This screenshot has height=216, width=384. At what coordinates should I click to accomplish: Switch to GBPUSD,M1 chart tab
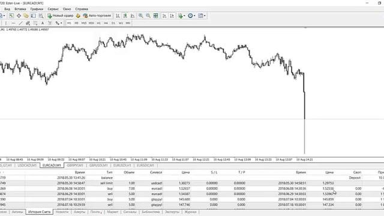(x=98, y=166)
